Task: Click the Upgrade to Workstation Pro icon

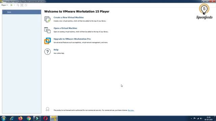Action: [x=48, y=41]
